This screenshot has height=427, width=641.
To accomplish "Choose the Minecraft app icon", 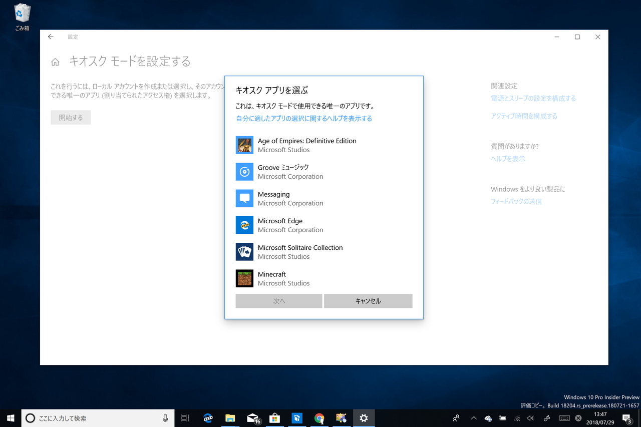I will [244, 279].
